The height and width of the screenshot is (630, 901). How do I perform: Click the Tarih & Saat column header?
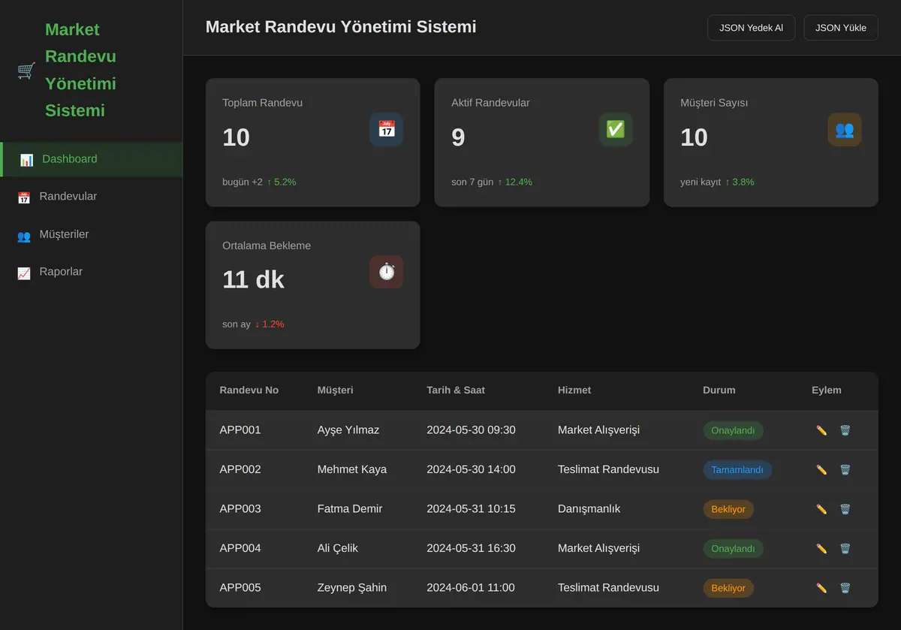pyautogui.click(x=456, y=390)
